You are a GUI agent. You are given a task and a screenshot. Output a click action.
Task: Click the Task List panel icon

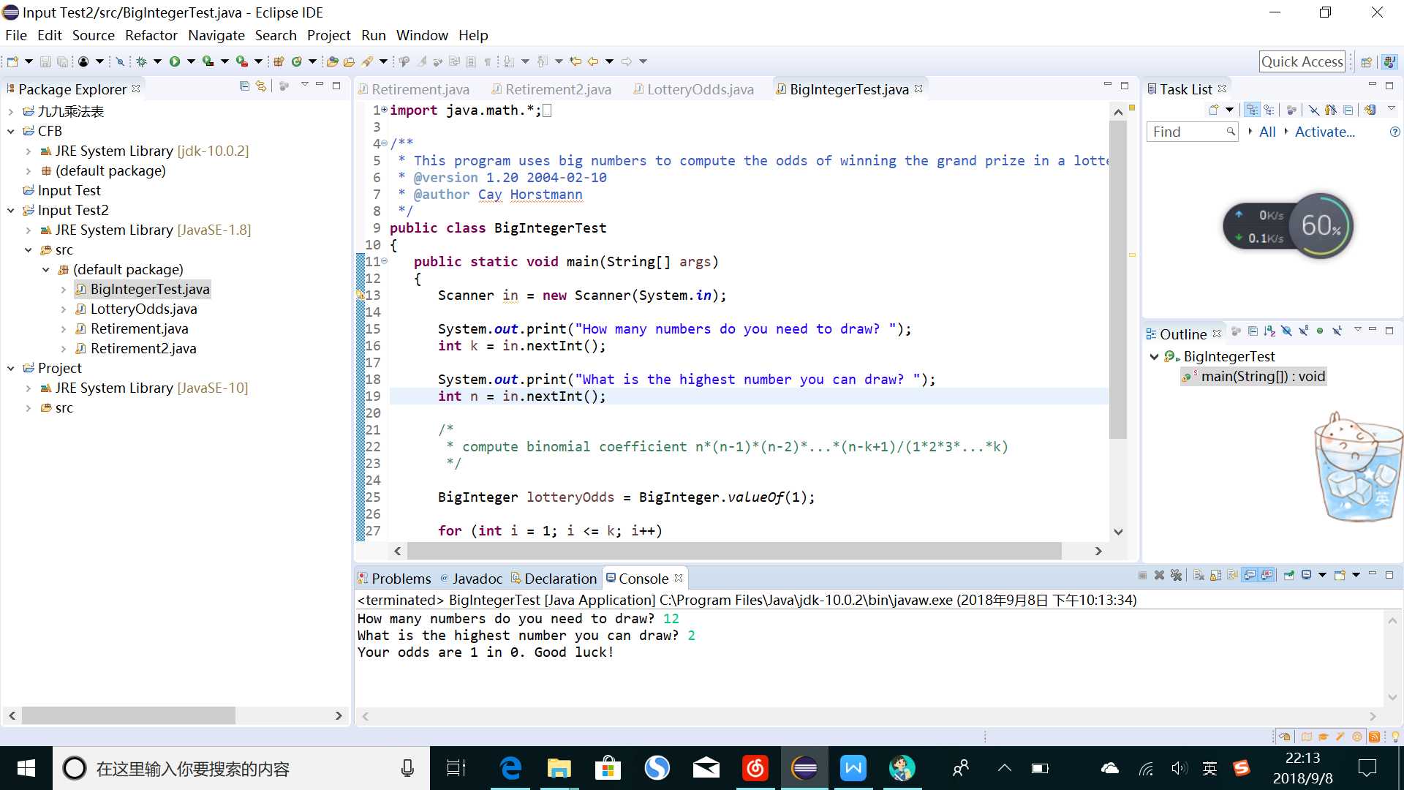(1154, 89)
